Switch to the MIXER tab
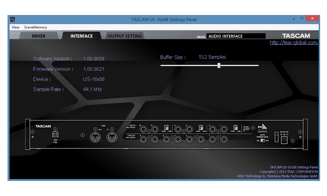The height and width of the screenshot is (196, 327). coord(39,36)
